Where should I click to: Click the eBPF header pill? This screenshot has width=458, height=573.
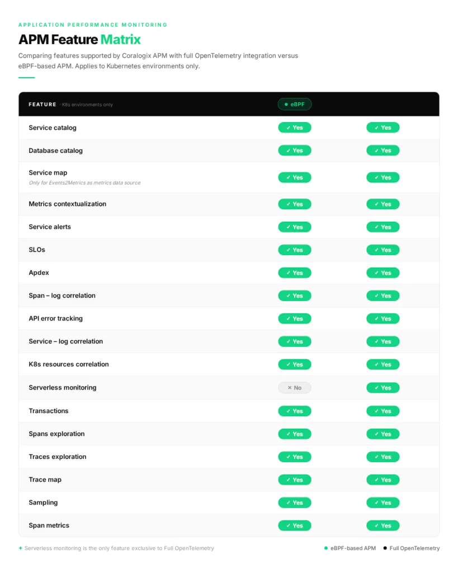295,104
